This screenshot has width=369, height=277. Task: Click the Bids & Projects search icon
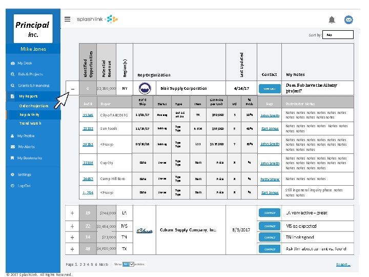[x=13, y=74]
